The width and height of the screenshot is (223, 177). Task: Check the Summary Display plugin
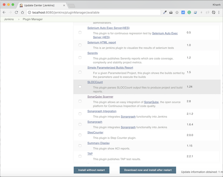coord(80,146)
